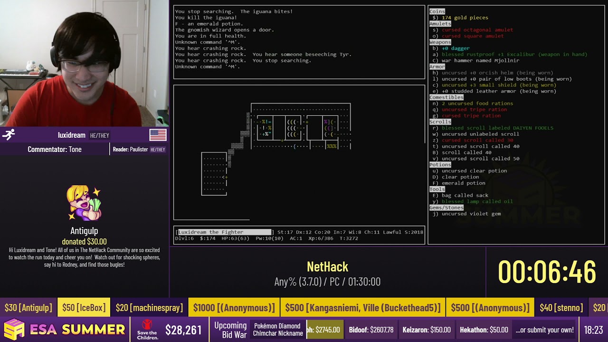Click the Pokémon Diamond Chimchar Nickname label
Viewport: 608px width, 342px height.
point(278,330)
